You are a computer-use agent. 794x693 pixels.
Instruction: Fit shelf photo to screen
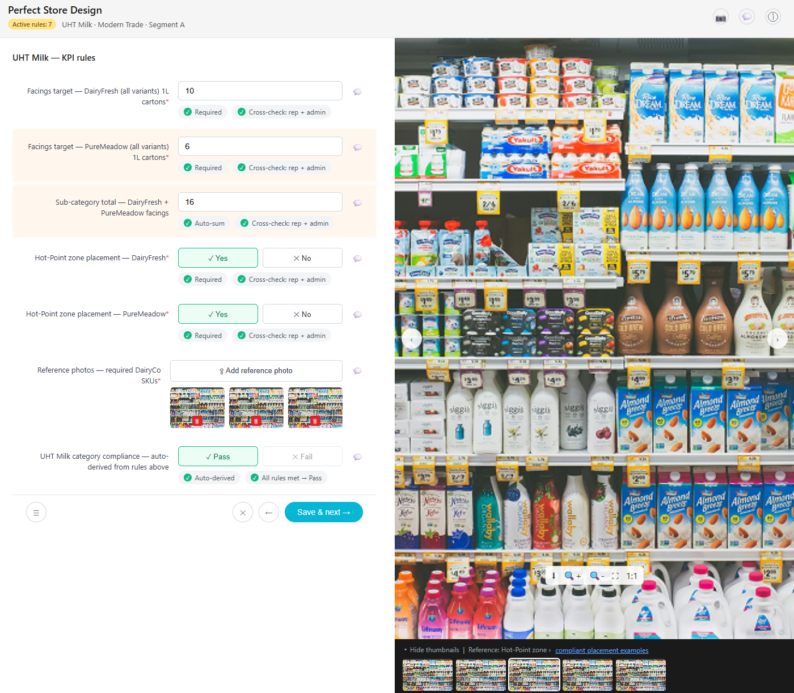click(615, 576)
